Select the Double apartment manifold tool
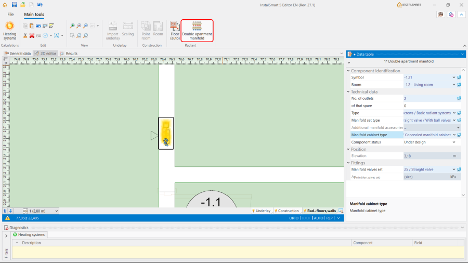 (197, 31)
